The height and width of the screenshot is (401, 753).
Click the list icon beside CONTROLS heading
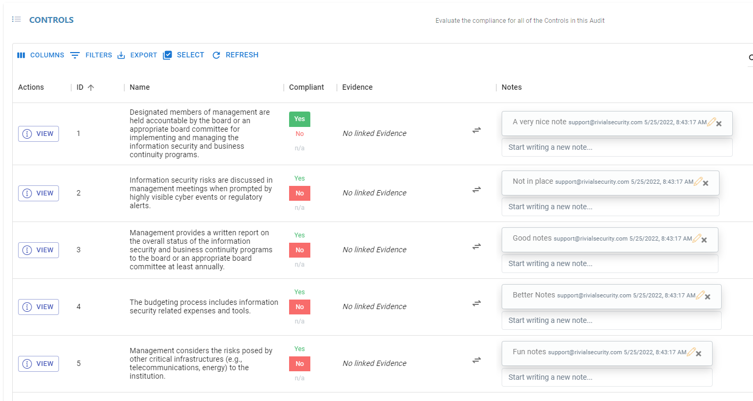(x=16, y=20)
